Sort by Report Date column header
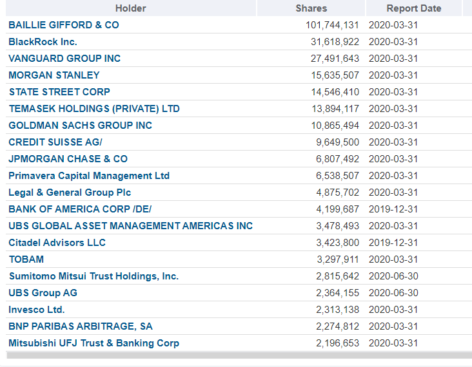This screenshot has height=367, width=472. (x=413, y=8)
